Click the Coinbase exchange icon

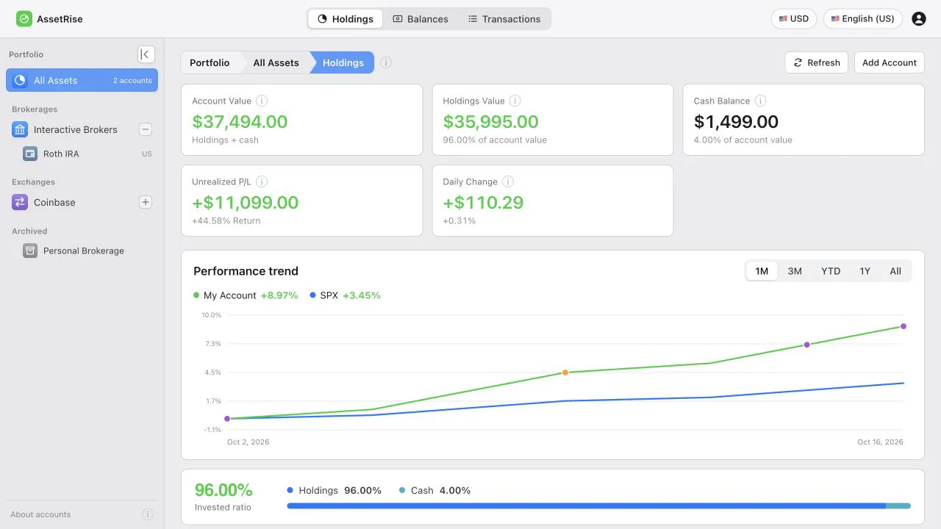tap(20, 202)
